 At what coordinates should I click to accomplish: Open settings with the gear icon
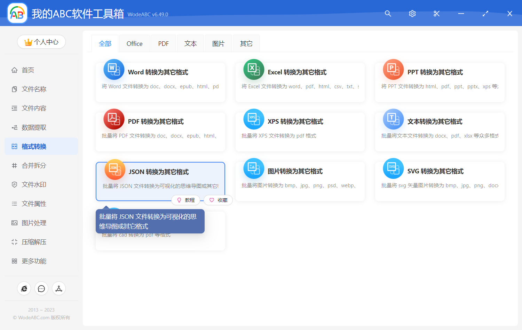pos(412,14)
